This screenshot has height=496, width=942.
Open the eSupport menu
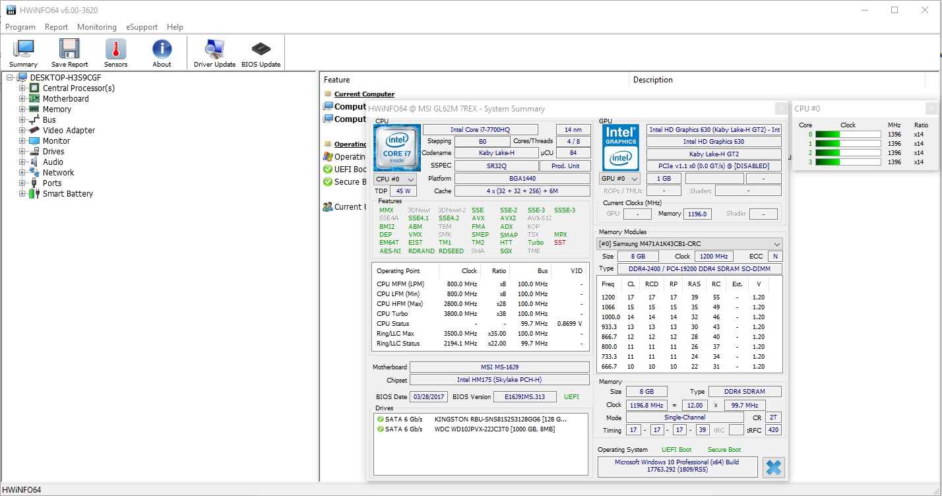[141, 27]
